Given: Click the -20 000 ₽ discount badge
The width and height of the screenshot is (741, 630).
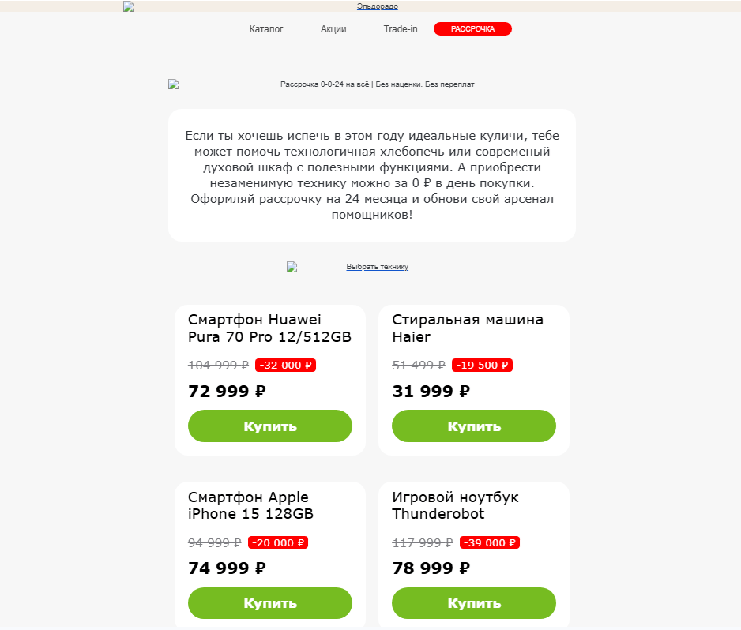Looking at the screenshot, I should pos(278,542).
